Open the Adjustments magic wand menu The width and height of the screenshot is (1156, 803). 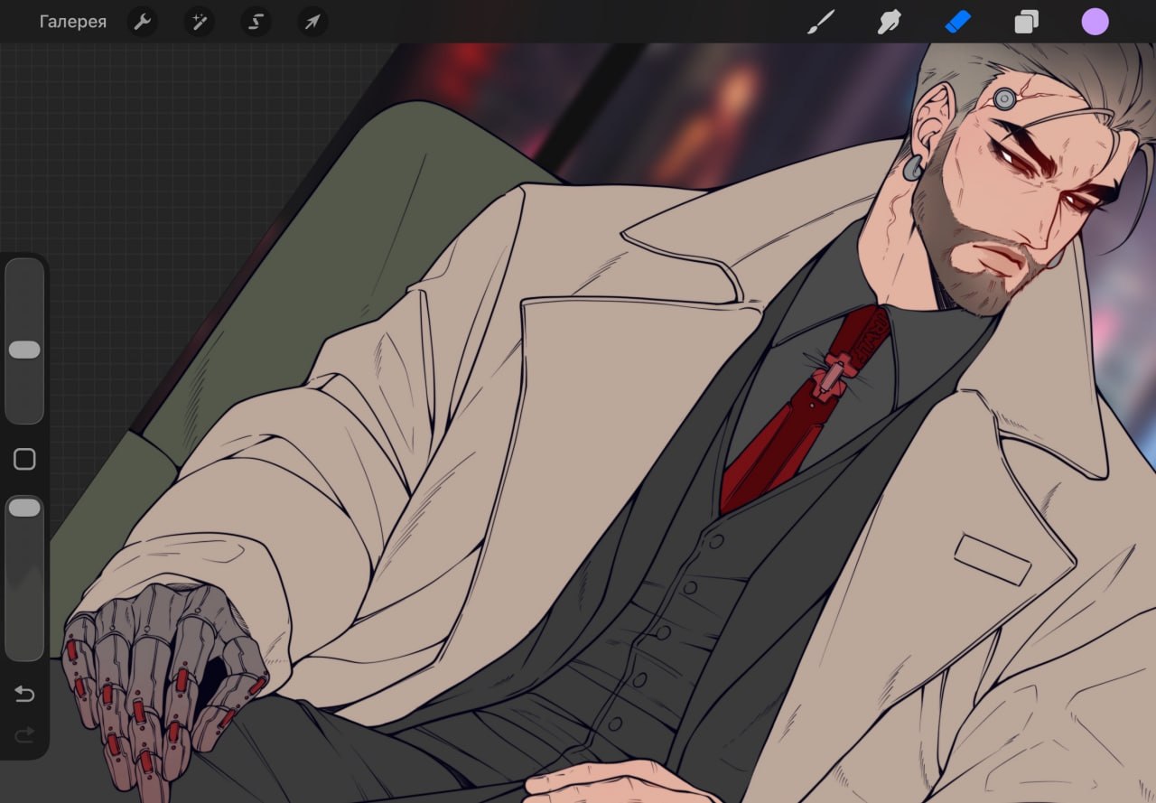(x=199, y=22)
